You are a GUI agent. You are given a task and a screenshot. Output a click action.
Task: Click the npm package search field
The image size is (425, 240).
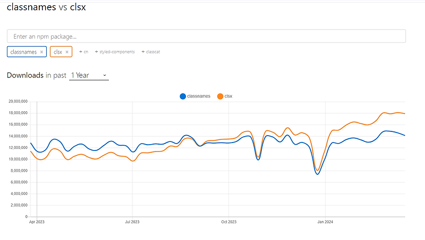click(x=206, y=36)
